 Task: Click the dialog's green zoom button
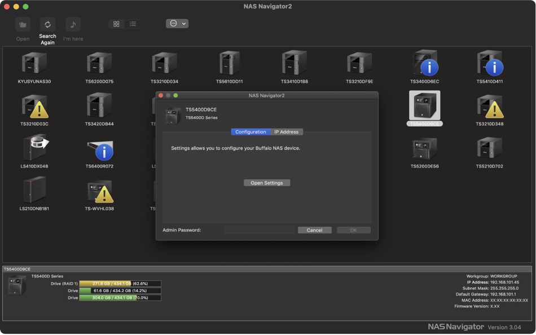point(175,95)
